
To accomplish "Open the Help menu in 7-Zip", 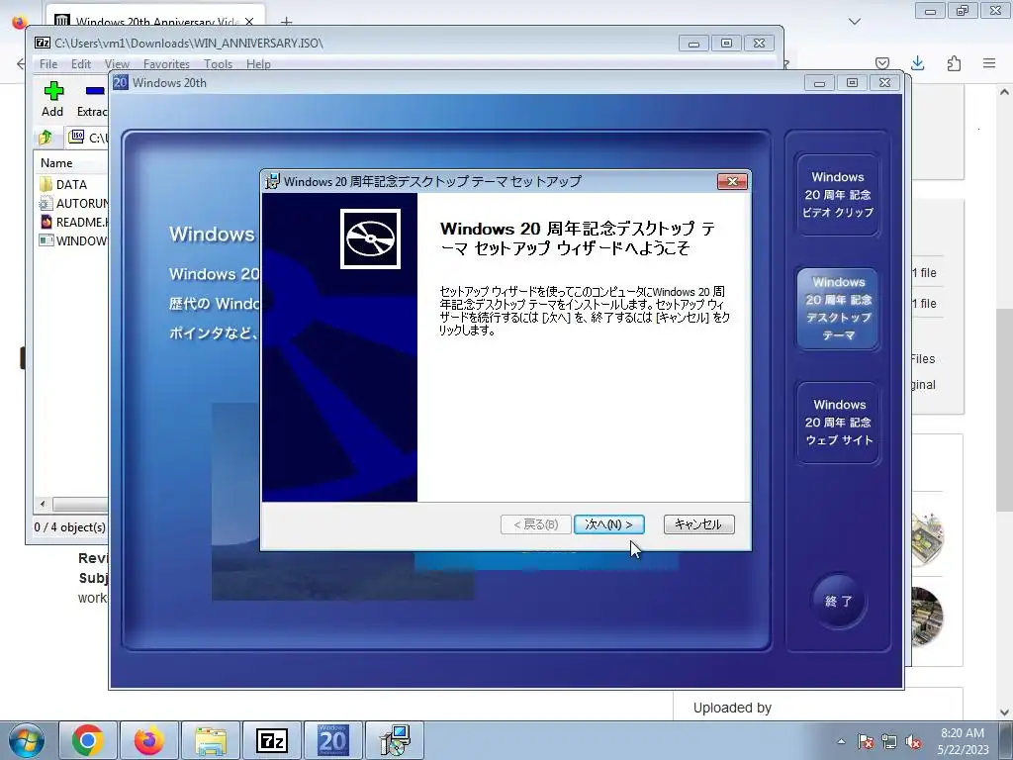I will (258, 64).
